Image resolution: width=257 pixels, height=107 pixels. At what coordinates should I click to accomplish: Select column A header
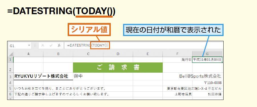point(28,54)
